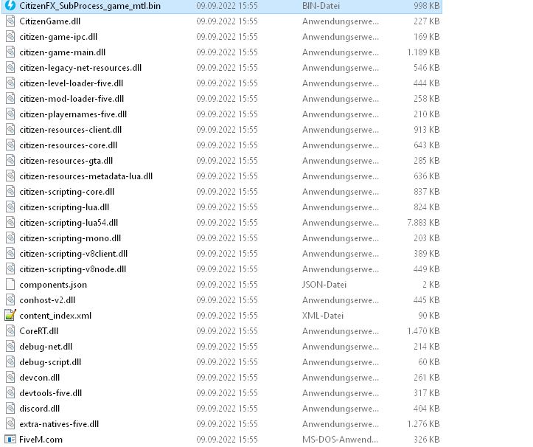Viewport: 533px width, 447px height.
Task: Select the debug-script.dll file icon
Action: 10,361
